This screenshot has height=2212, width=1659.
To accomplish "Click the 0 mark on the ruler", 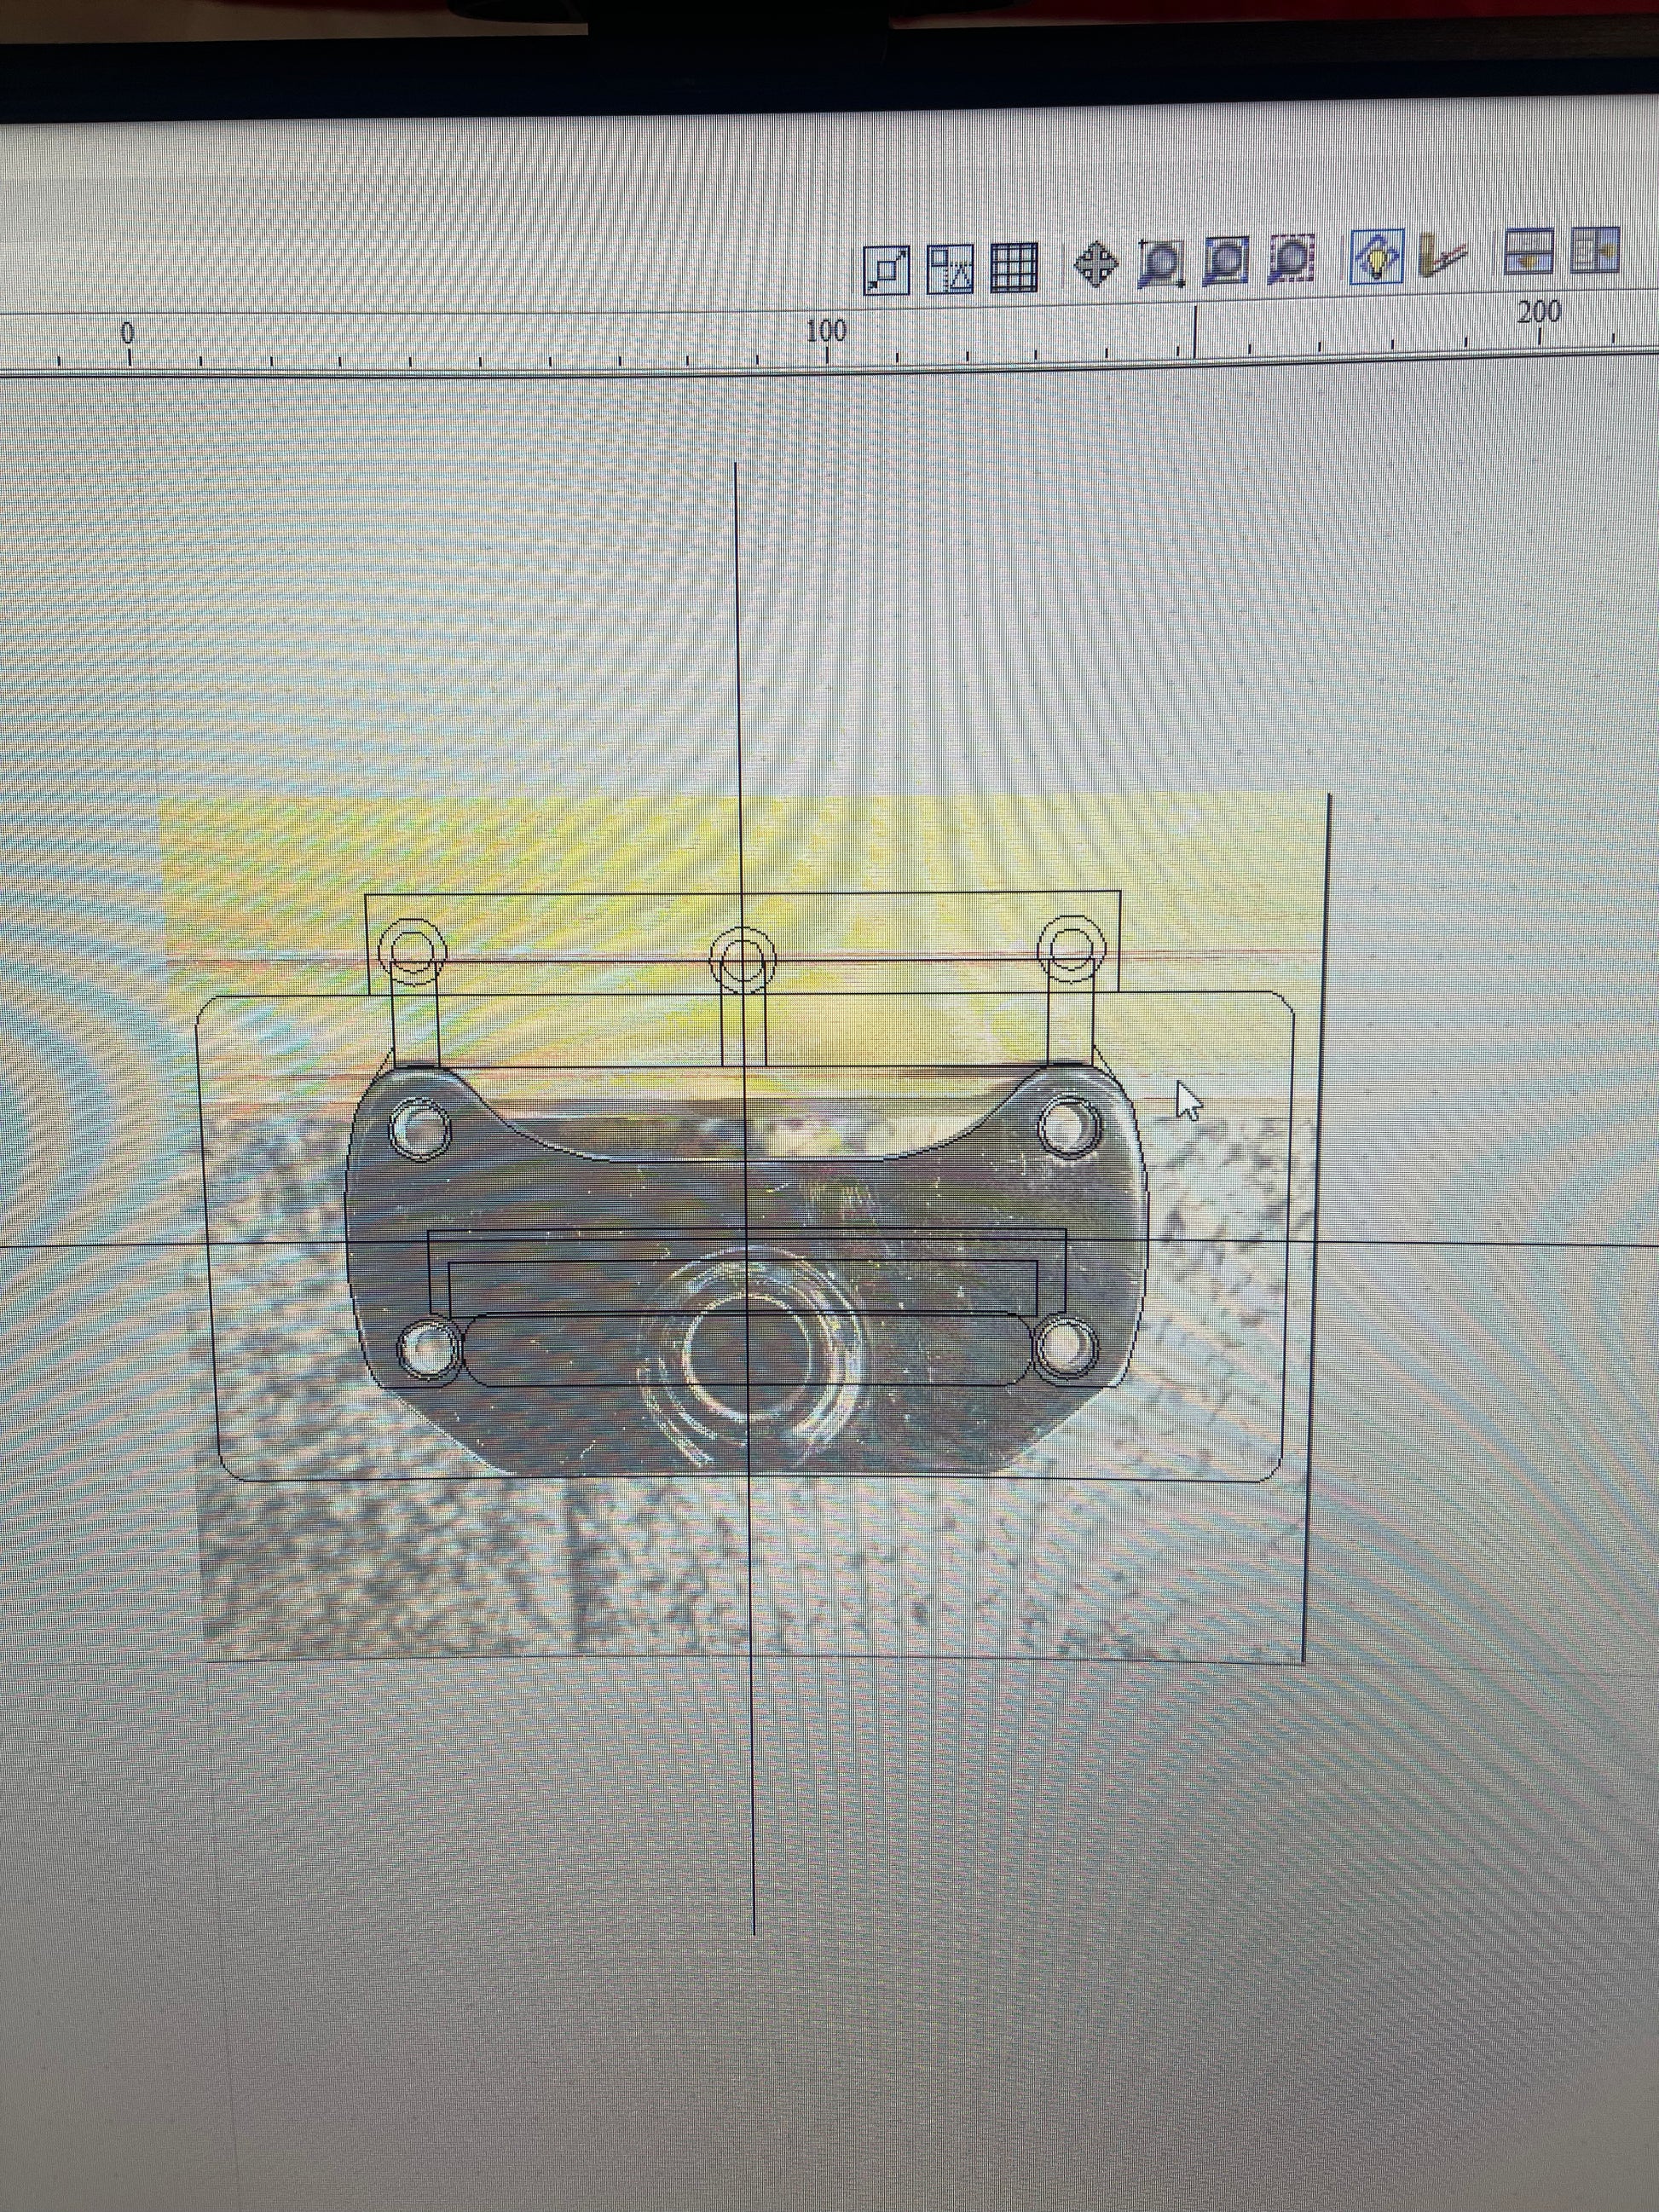I will [127, 334].
